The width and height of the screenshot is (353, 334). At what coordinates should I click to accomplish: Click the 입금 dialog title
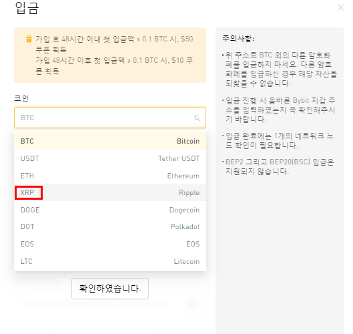point(27,8)
